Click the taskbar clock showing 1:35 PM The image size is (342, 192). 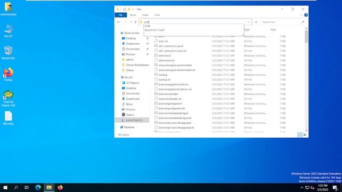point(323,187)
